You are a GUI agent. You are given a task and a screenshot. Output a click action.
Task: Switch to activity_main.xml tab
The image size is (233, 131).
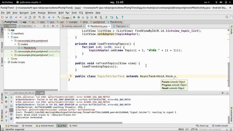click(x=73, y=26)
